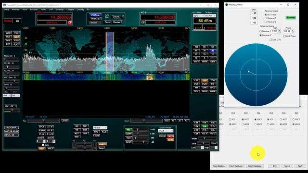This screenshot has height=173, width=308.
Task: Toggle the MON monitor button
Action: tap(8, 33)
